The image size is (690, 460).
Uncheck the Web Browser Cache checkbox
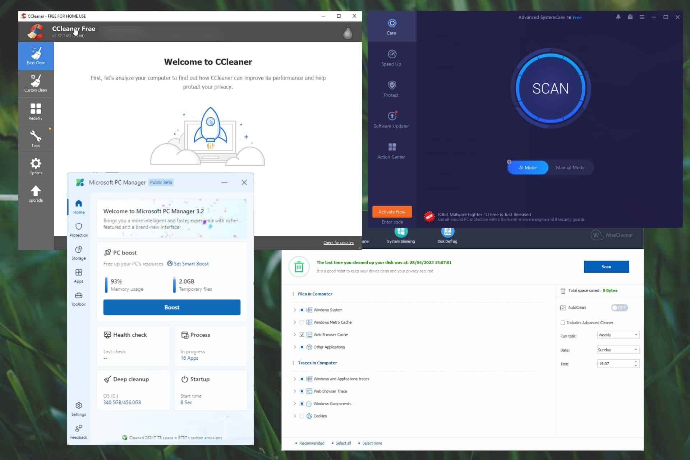pyautogui.click(x=302, y=335)
